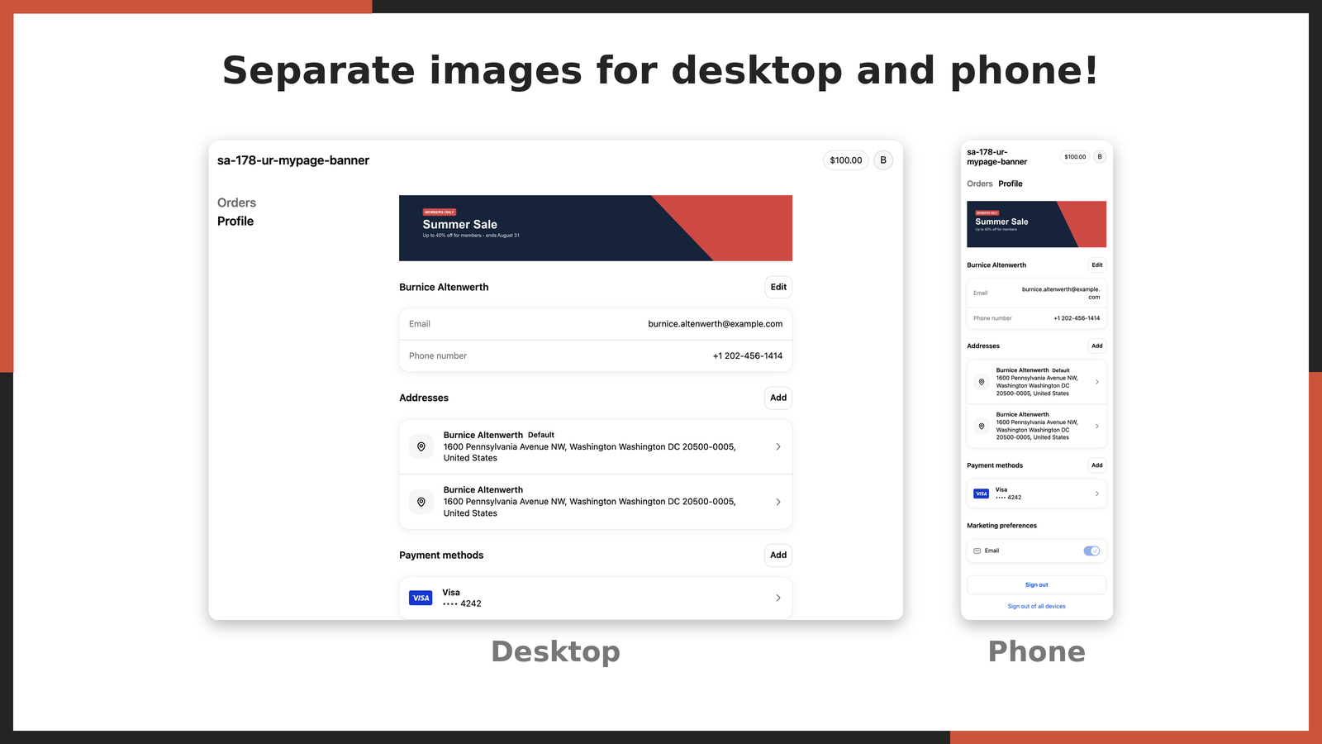Click the Summer Sale banner on Desktop

[596, 228]
